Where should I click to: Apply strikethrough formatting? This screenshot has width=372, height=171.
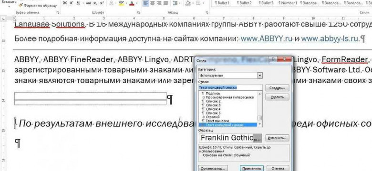tap(89, 3)
